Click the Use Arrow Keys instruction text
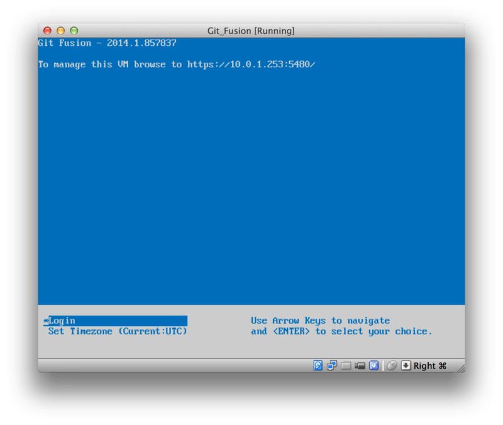 [x=321, y=320]
